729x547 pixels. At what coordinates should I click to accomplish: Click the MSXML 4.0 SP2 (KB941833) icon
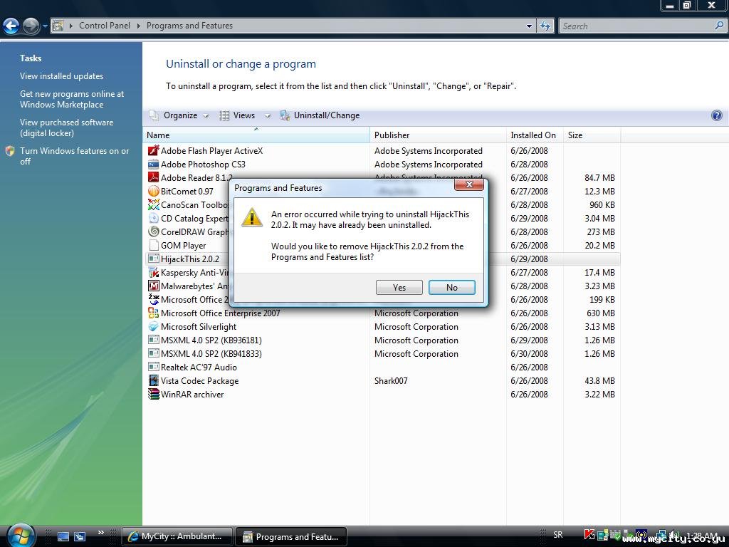154,353
